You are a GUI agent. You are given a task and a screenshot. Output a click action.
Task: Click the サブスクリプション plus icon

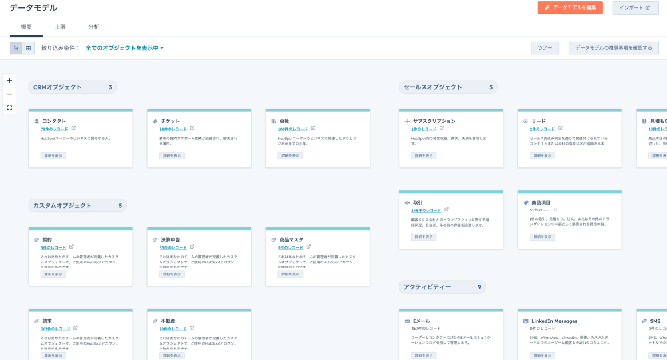[406, 121]
